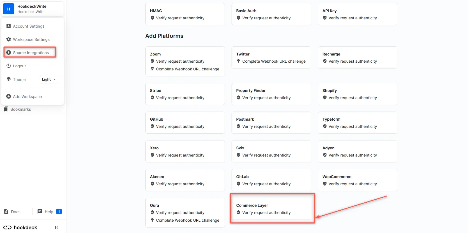Click Twitter's webhook challenge icon
The width and height of the screenshot is (468, 233).
[x=238, y=61]
